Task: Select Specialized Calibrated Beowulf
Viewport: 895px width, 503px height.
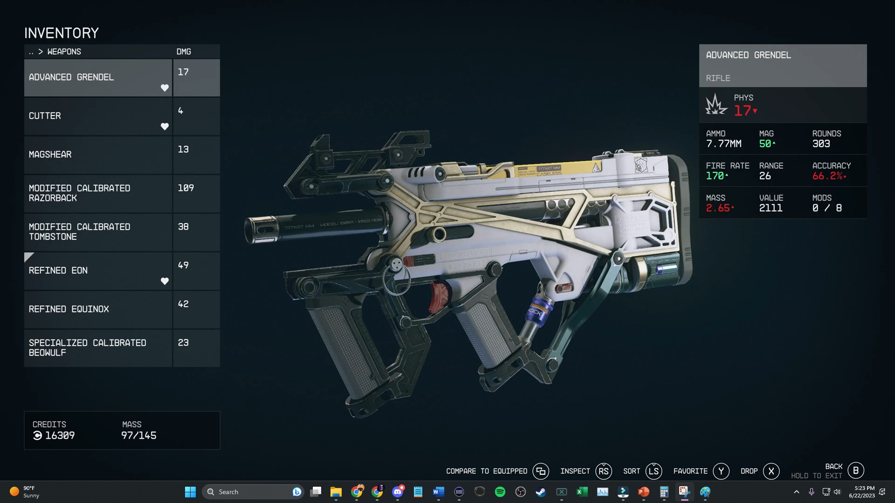Action: [x=122, y=348]
